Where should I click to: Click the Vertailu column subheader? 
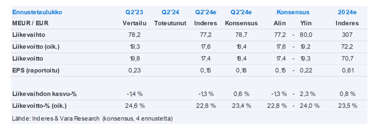[134, 23]
